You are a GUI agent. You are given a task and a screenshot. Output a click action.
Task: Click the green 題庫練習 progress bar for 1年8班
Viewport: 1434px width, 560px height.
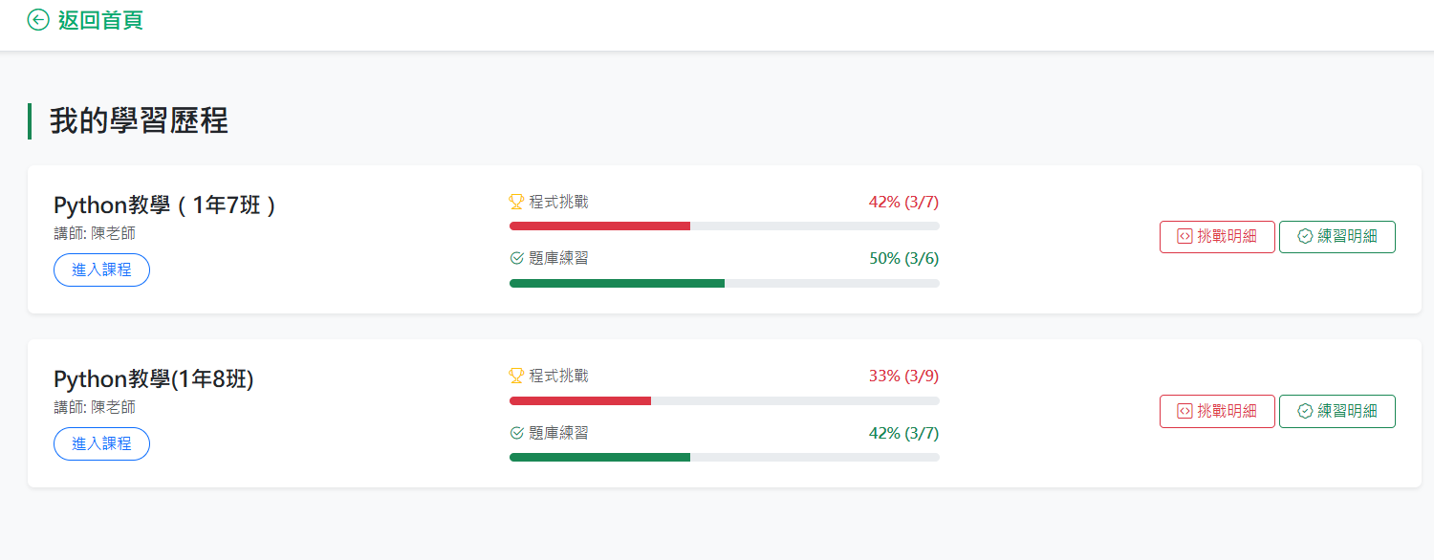click(x=599, y=458)
